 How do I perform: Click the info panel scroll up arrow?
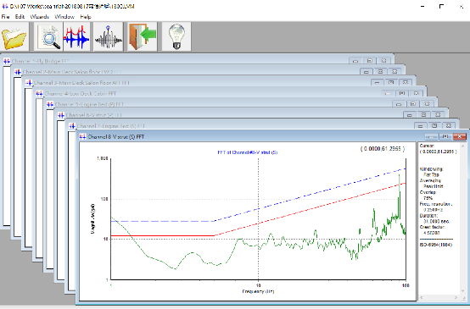(463, 146)
